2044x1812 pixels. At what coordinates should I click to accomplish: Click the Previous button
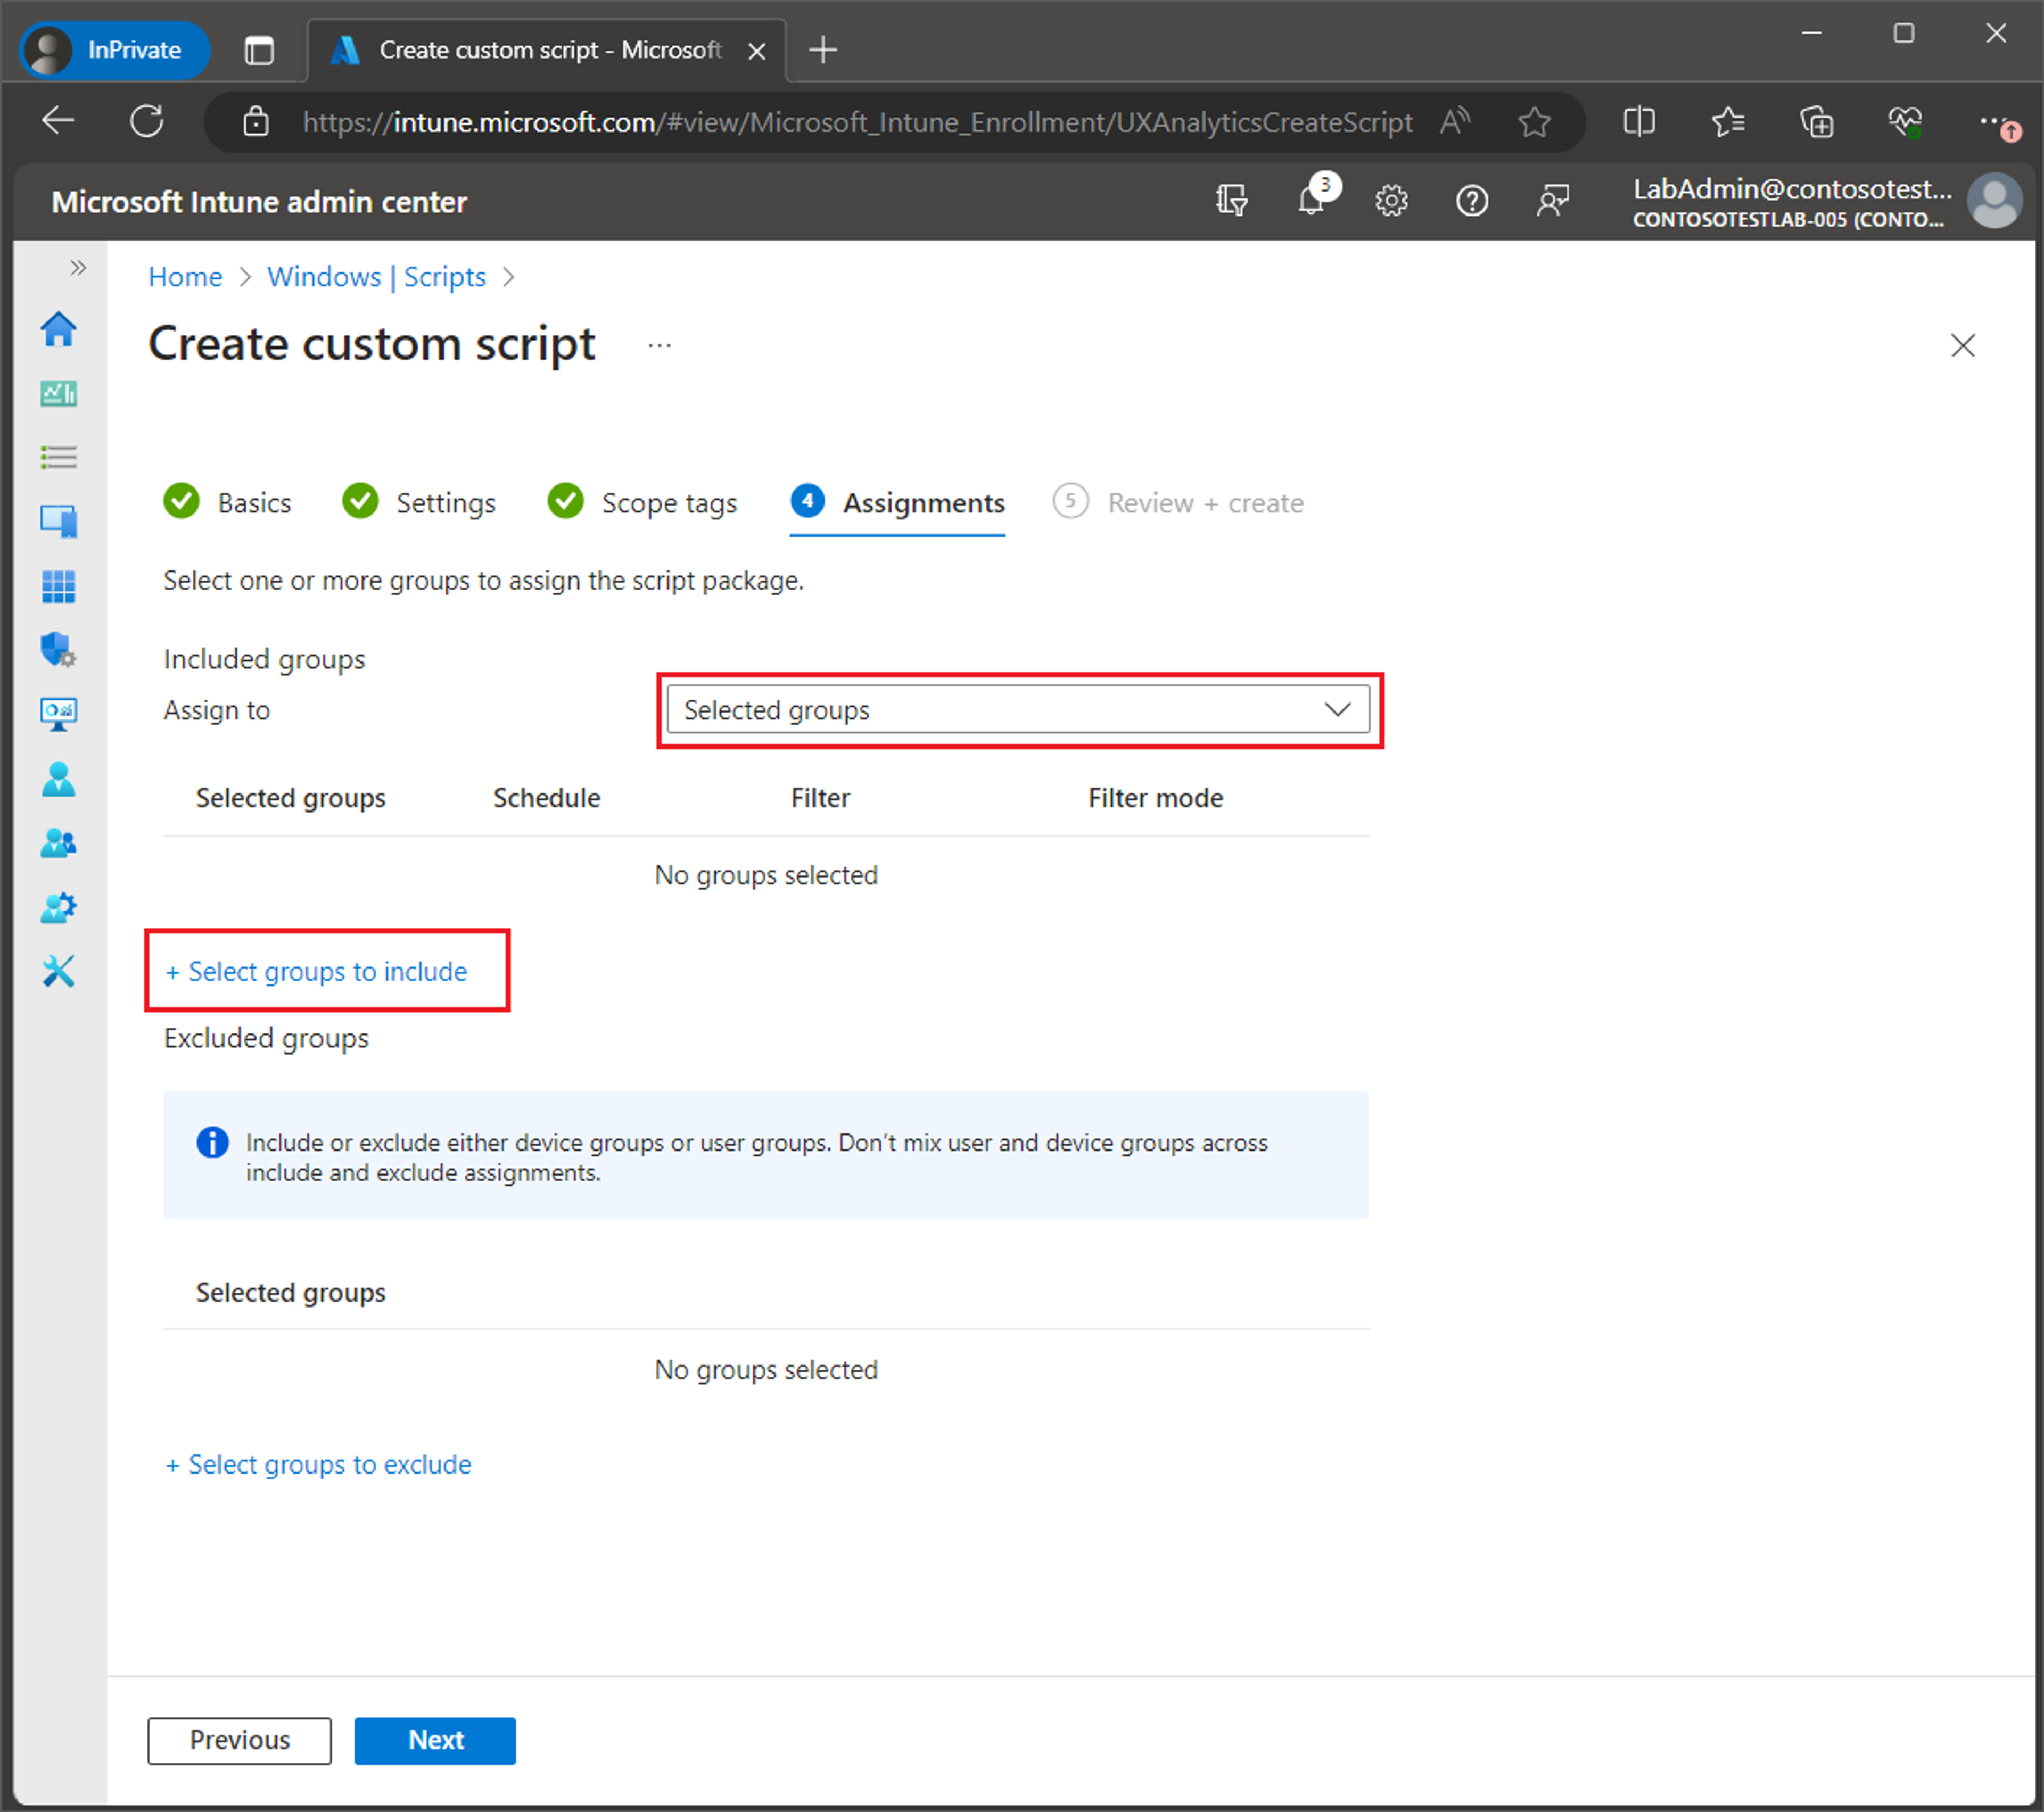point(239,1740)
